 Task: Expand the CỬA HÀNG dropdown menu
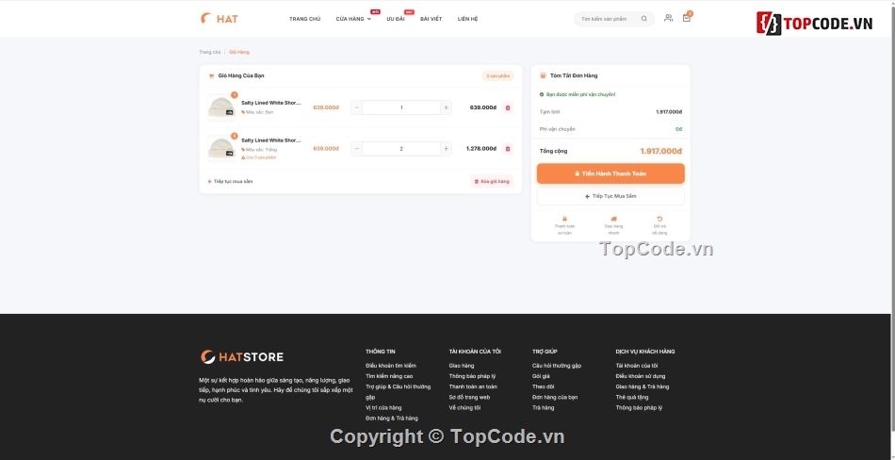353,19
